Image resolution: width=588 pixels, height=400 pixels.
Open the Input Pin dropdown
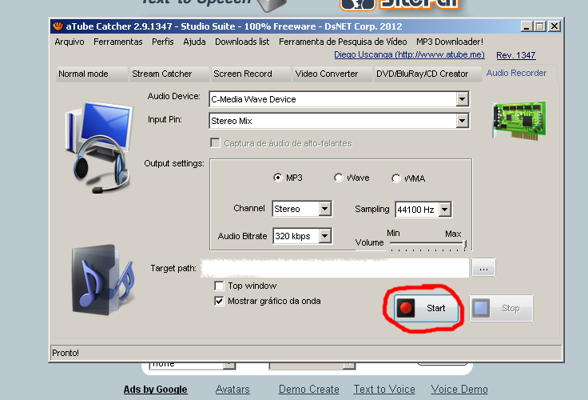click(x=463, y=121)
